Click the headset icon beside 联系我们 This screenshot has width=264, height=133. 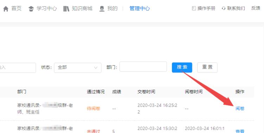coord(224,8)
